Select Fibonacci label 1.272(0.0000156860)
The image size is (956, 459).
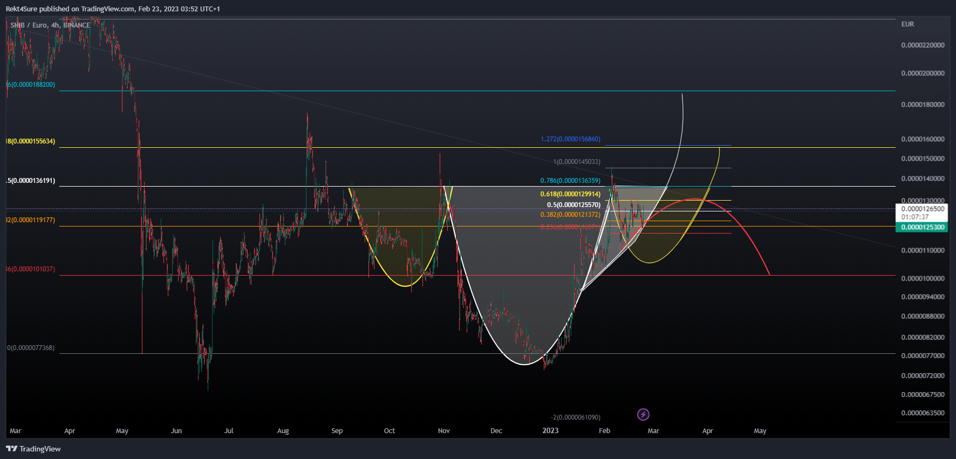click(x=570, y=139)
